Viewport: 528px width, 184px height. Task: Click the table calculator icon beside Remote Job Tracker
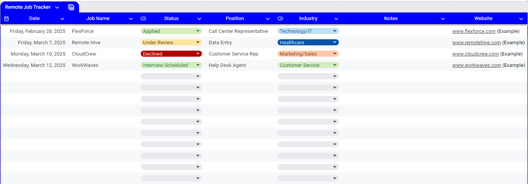pyautogui.click(x=71, y=7)
